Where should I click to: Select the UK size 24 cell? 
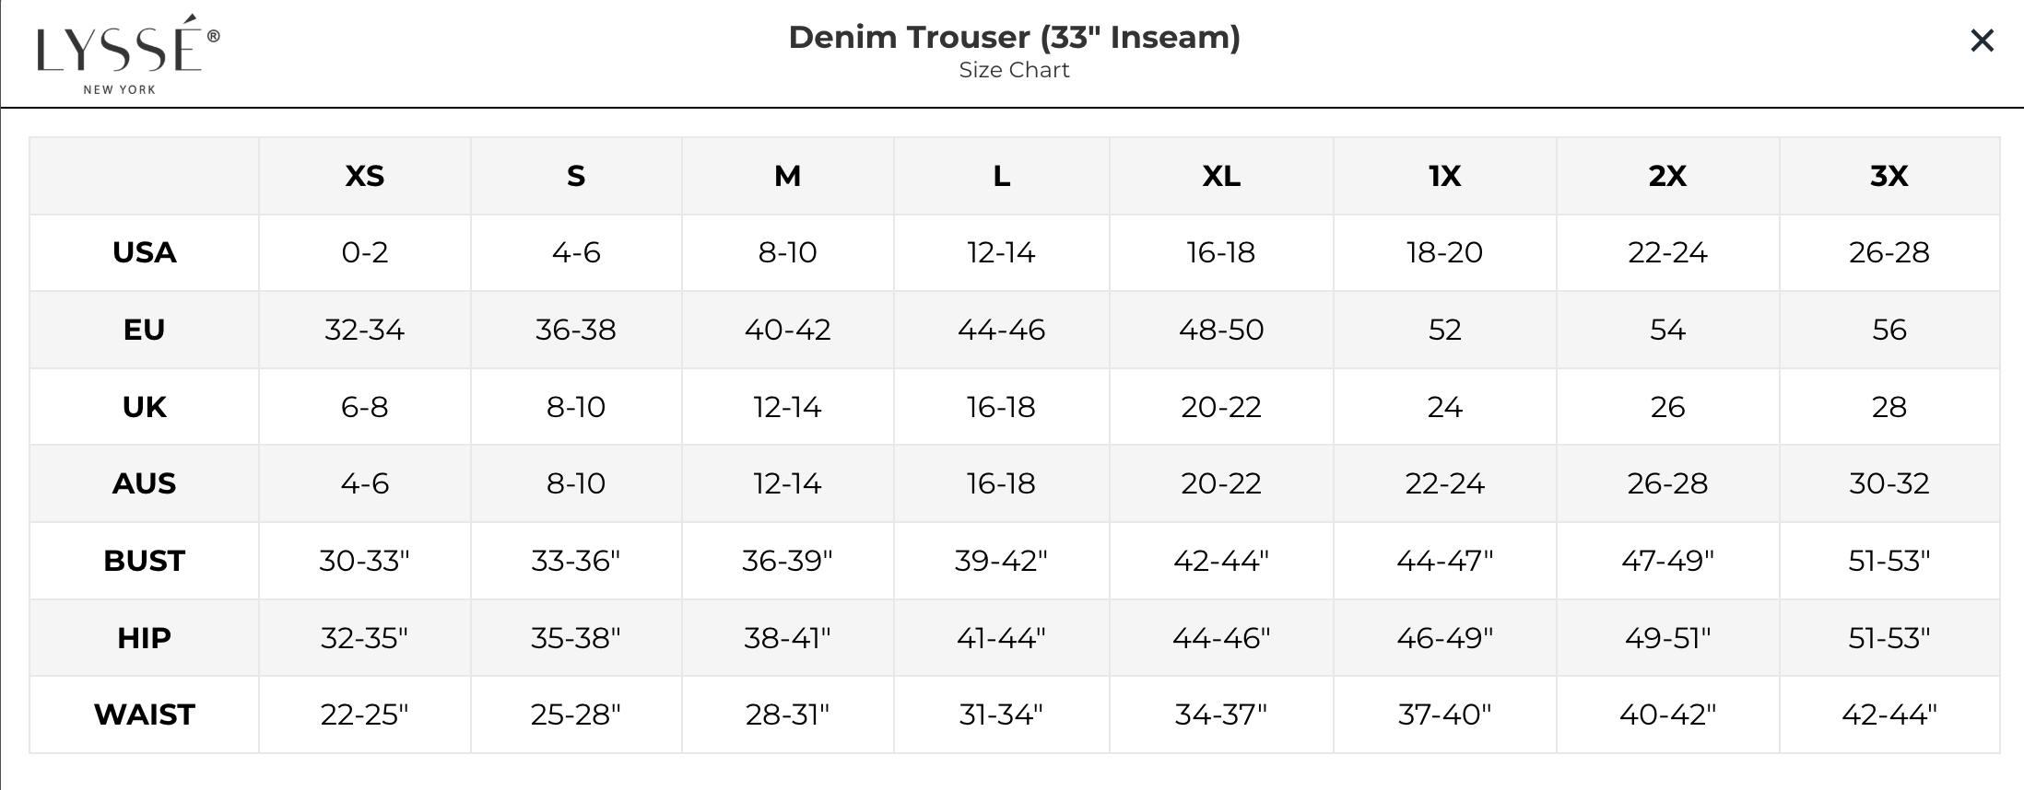1444,407
